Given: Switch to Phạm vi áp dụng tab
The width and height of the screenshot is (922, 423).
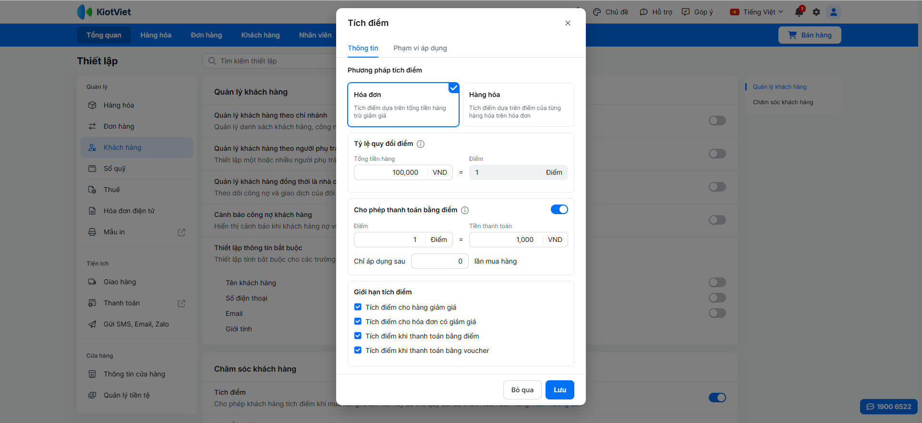Looking at the screenshot, I should [420, 48].
